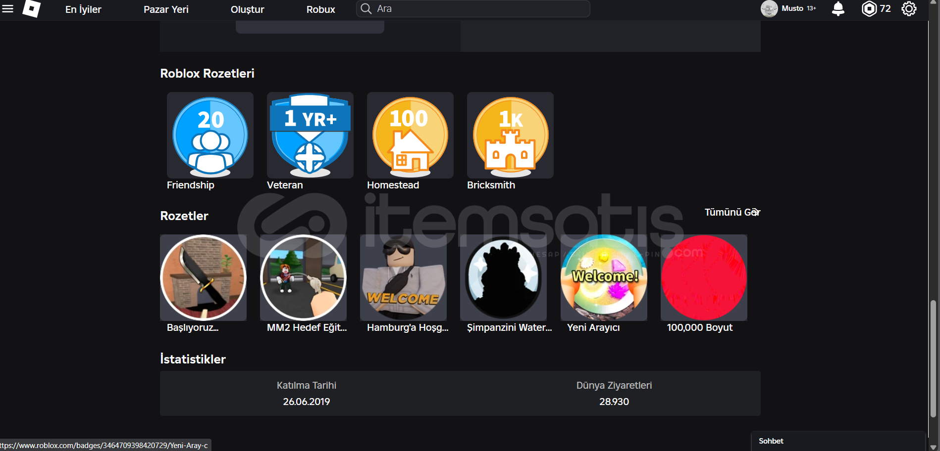Open the Musto username link
The image size is (940, 451).
[792, 8]
